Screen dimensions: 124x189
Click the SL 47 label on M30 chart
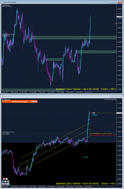click(85, 157)
